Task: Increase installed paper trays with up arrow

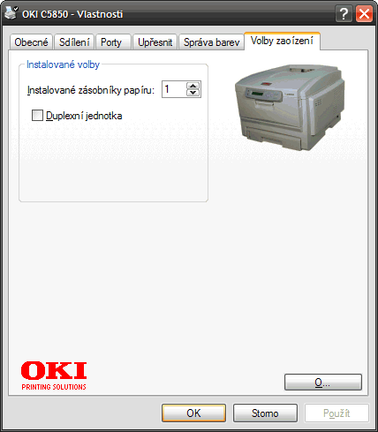Action: point(193,86)
